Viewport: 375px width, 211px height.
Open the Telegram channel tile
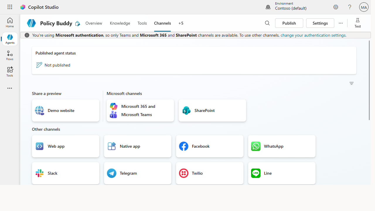(138, 173)
